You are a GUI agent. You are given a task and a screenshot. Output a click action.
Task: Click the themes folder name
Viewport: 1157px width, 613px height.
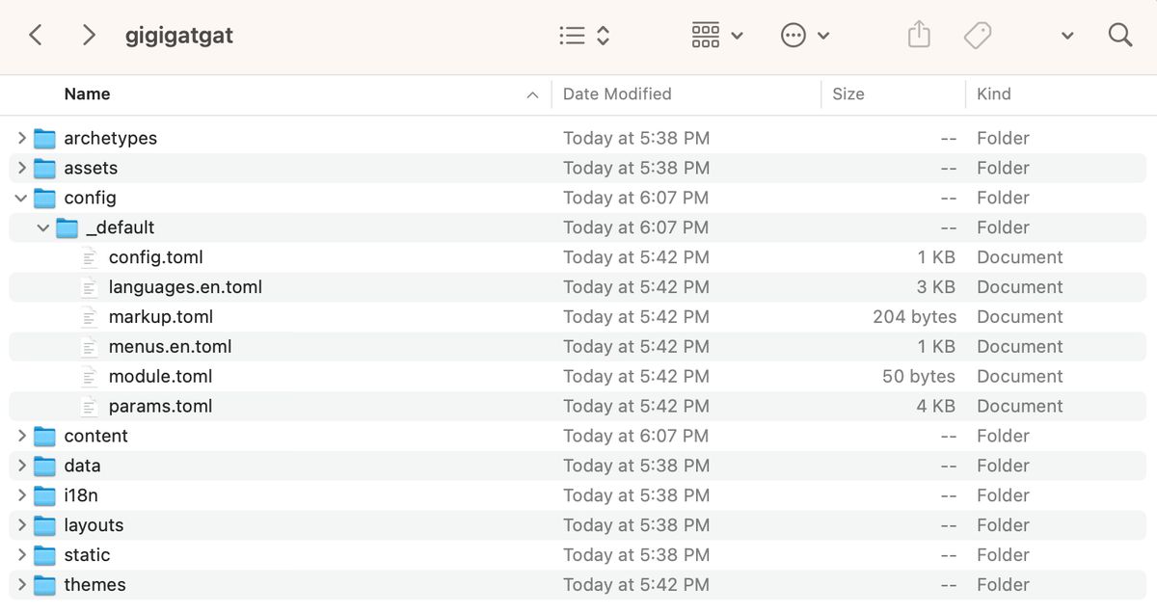(x=94, y=585)
